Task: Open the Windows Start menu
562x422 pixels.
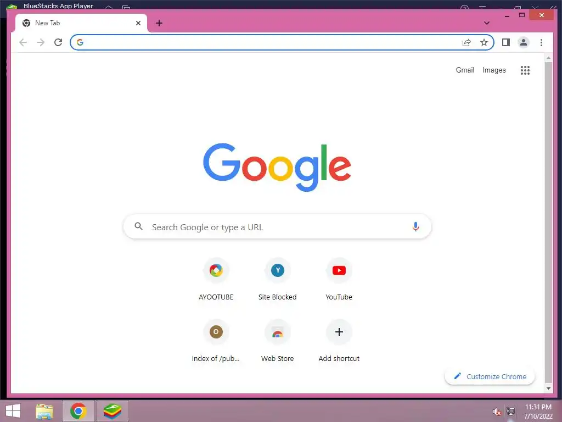Action: pos(13,411)
